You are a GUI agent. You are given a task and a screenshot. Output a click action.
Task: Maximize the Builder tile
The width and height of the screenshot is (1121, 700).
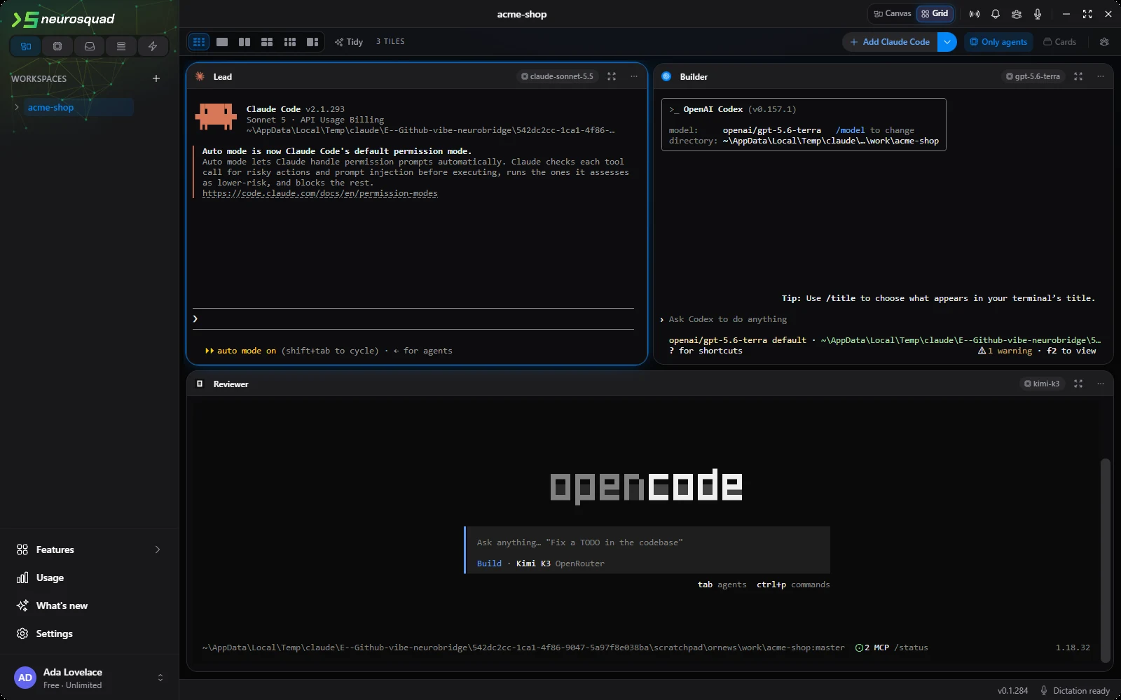click(x=1078, y=76)
